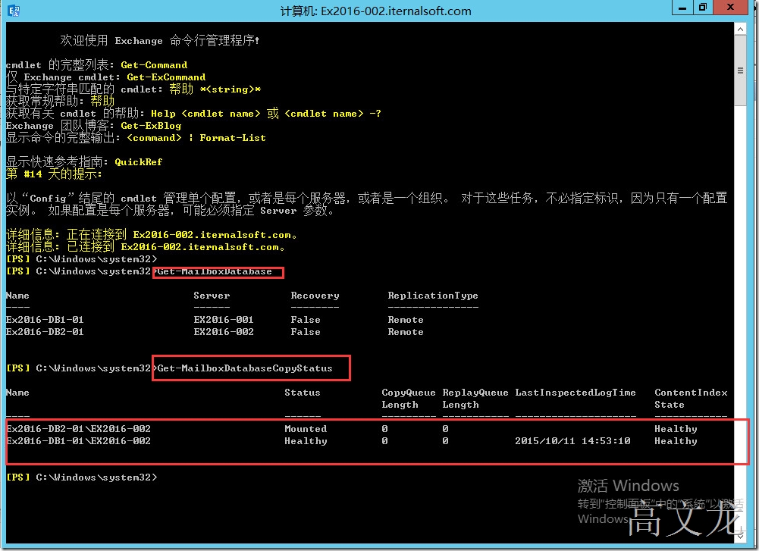
Task: Click the scrollbar up arrow
Action: click(x=740, y=30)
